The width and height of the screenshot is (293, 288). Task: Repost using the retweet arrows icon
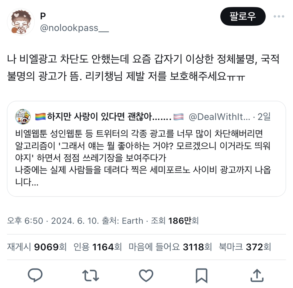[91, 275]
